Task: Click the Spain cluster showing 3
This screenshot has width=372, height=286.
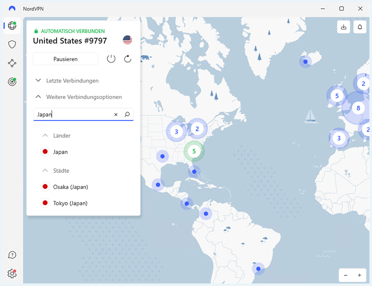Action: [x=339, y=138]
